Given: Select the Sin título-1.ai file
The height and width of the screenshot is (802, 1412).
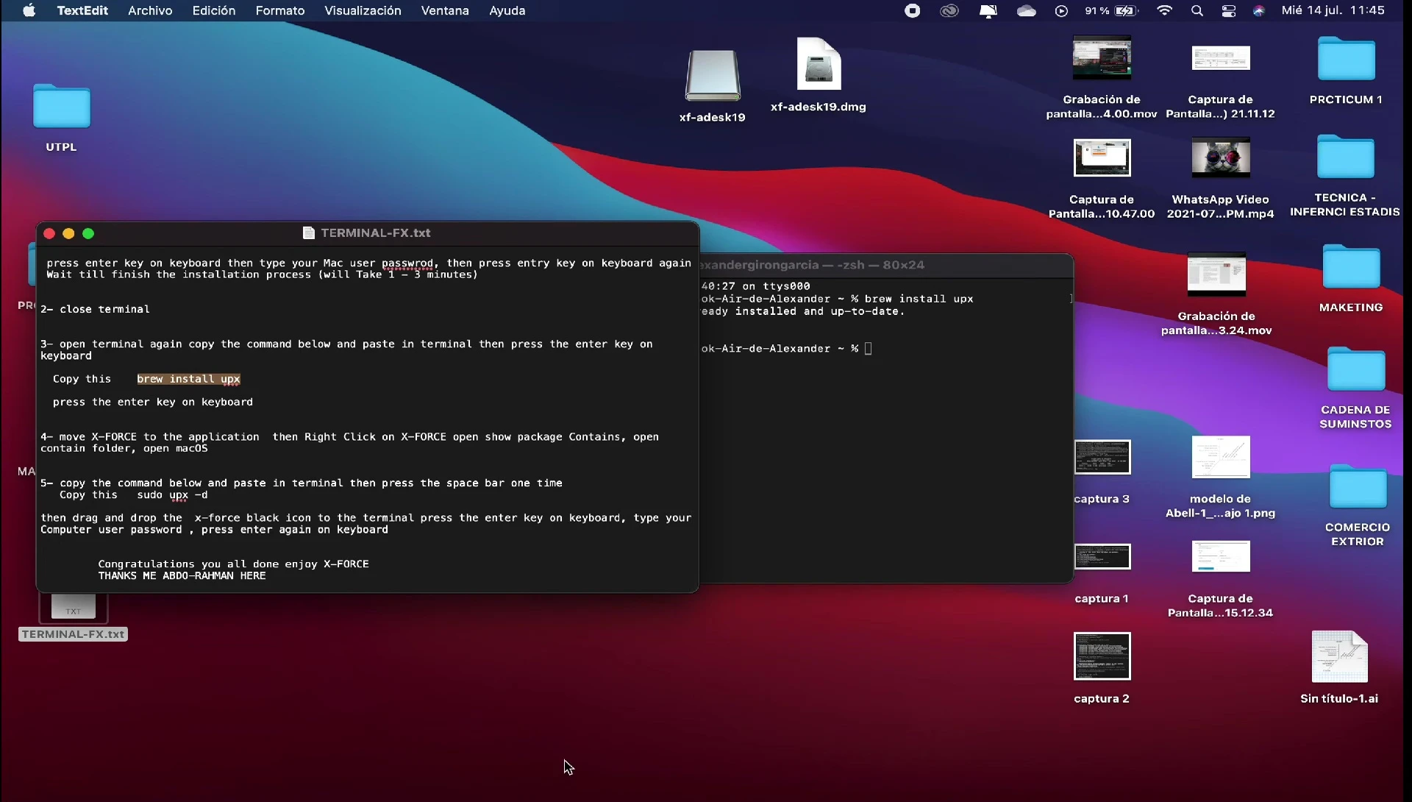Looking at the screenshot, I should coord(1339,657).
